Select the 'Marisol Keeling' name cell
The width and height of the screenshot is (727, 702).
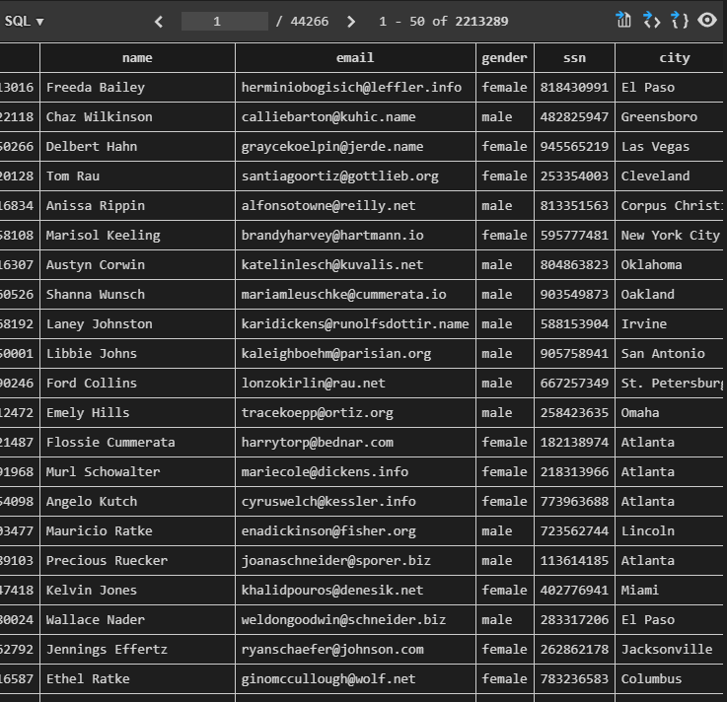[x=137, y=236]
